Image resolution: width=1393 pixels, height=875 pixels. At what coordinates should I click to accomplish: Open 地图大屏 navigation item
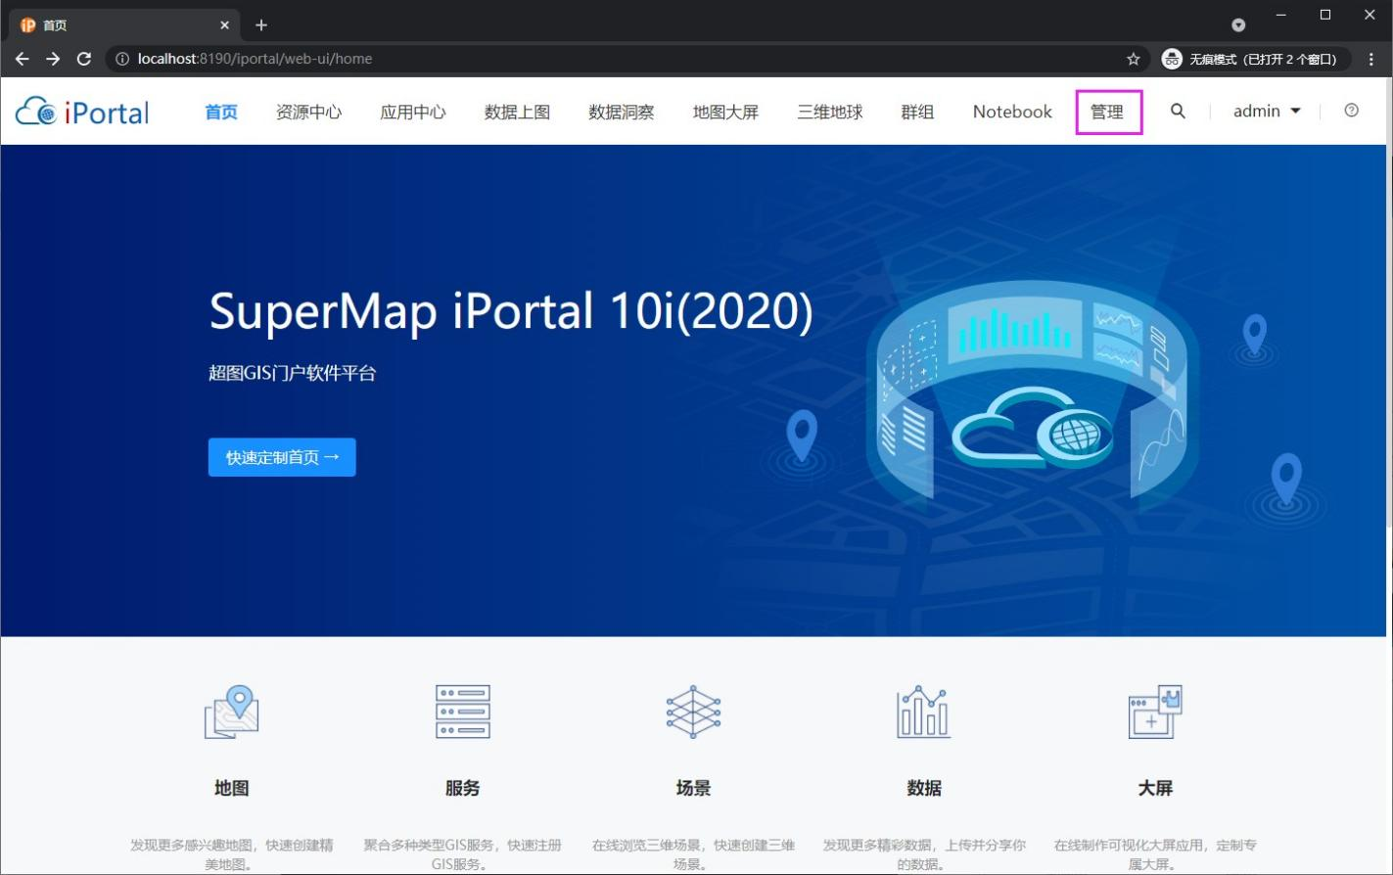725,112
